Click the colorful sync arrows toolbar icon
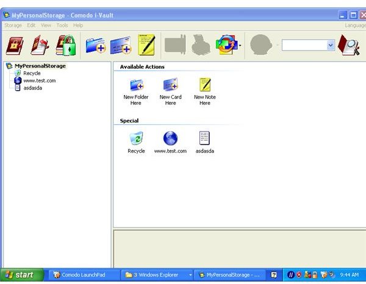Image resolution: width=366 pixels, height=284 pixels. (x=227, y=44)
